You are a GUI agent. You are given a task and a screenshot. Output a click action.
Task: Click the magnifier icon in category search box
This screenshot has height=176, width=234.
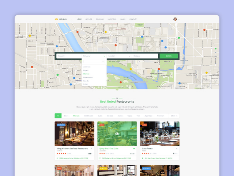[x=103, y=61]
